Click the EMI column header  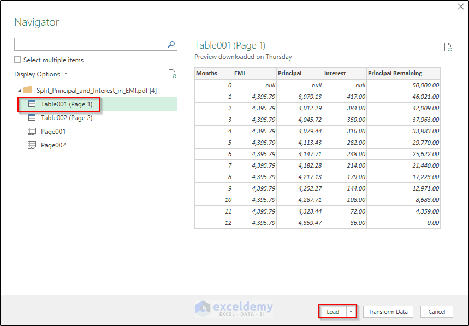pos(254,73)
